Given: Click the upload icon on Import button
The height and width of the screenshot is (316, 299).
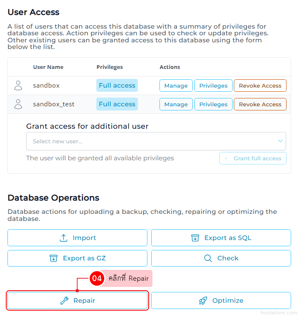Looking at the screenshot, I should 64,238.
